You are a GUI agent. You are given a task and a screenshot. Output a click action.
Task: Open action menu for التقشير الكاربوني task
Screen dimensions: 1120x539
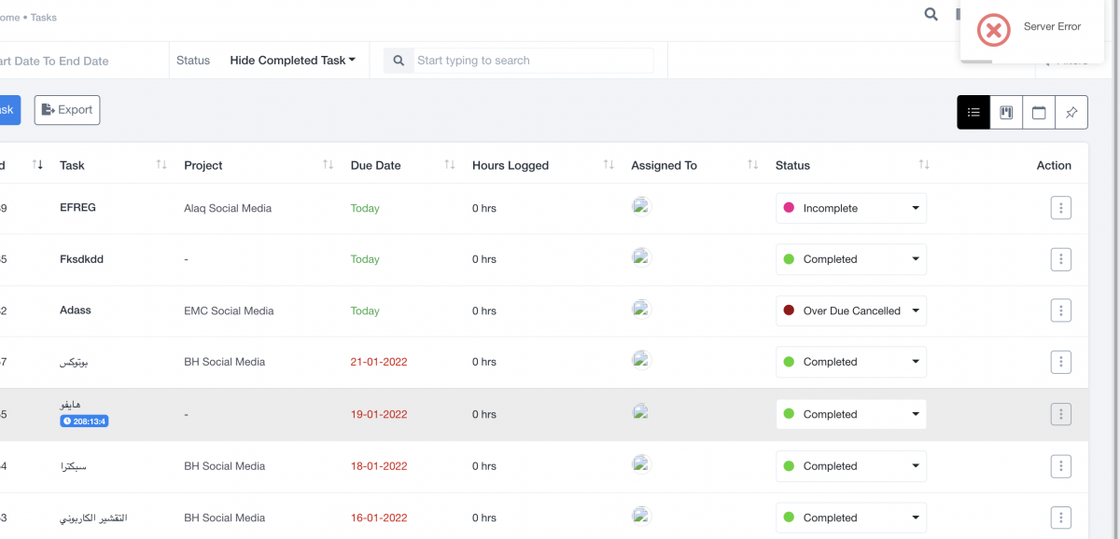[x=1060, y=518]
